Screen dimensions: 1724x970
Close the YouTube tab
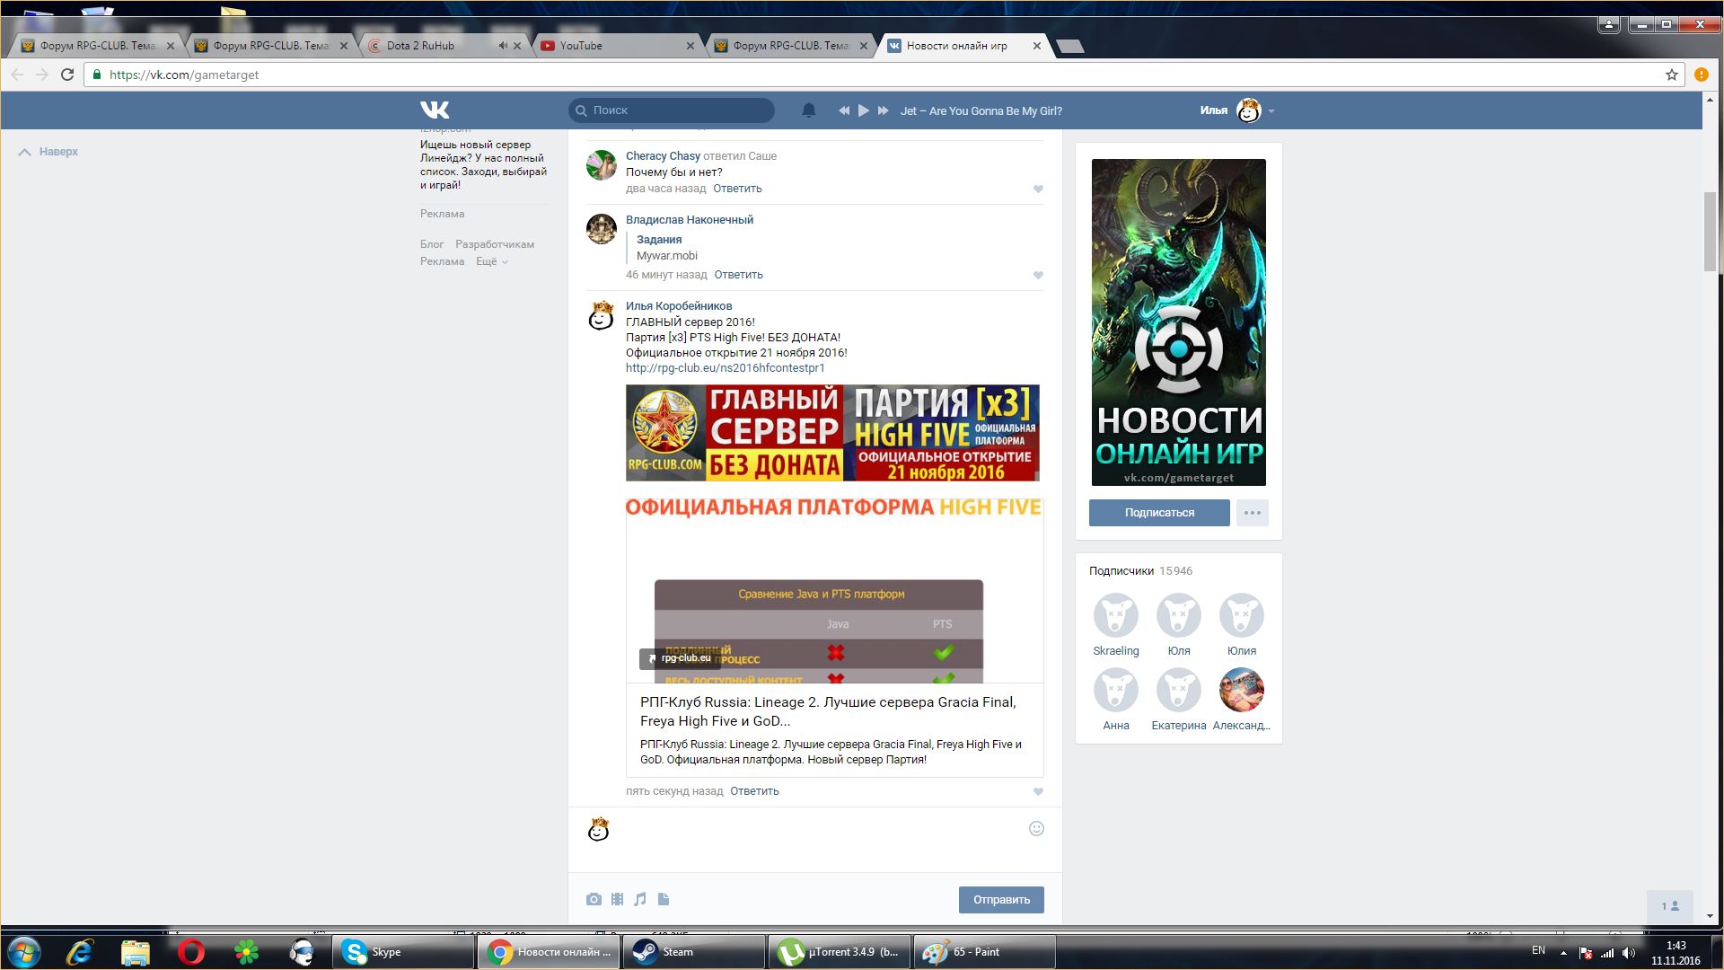[690, 46]
